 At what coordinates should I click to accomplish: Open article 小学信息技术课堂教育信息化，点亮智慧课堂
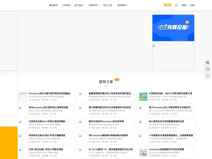(171, 135)
